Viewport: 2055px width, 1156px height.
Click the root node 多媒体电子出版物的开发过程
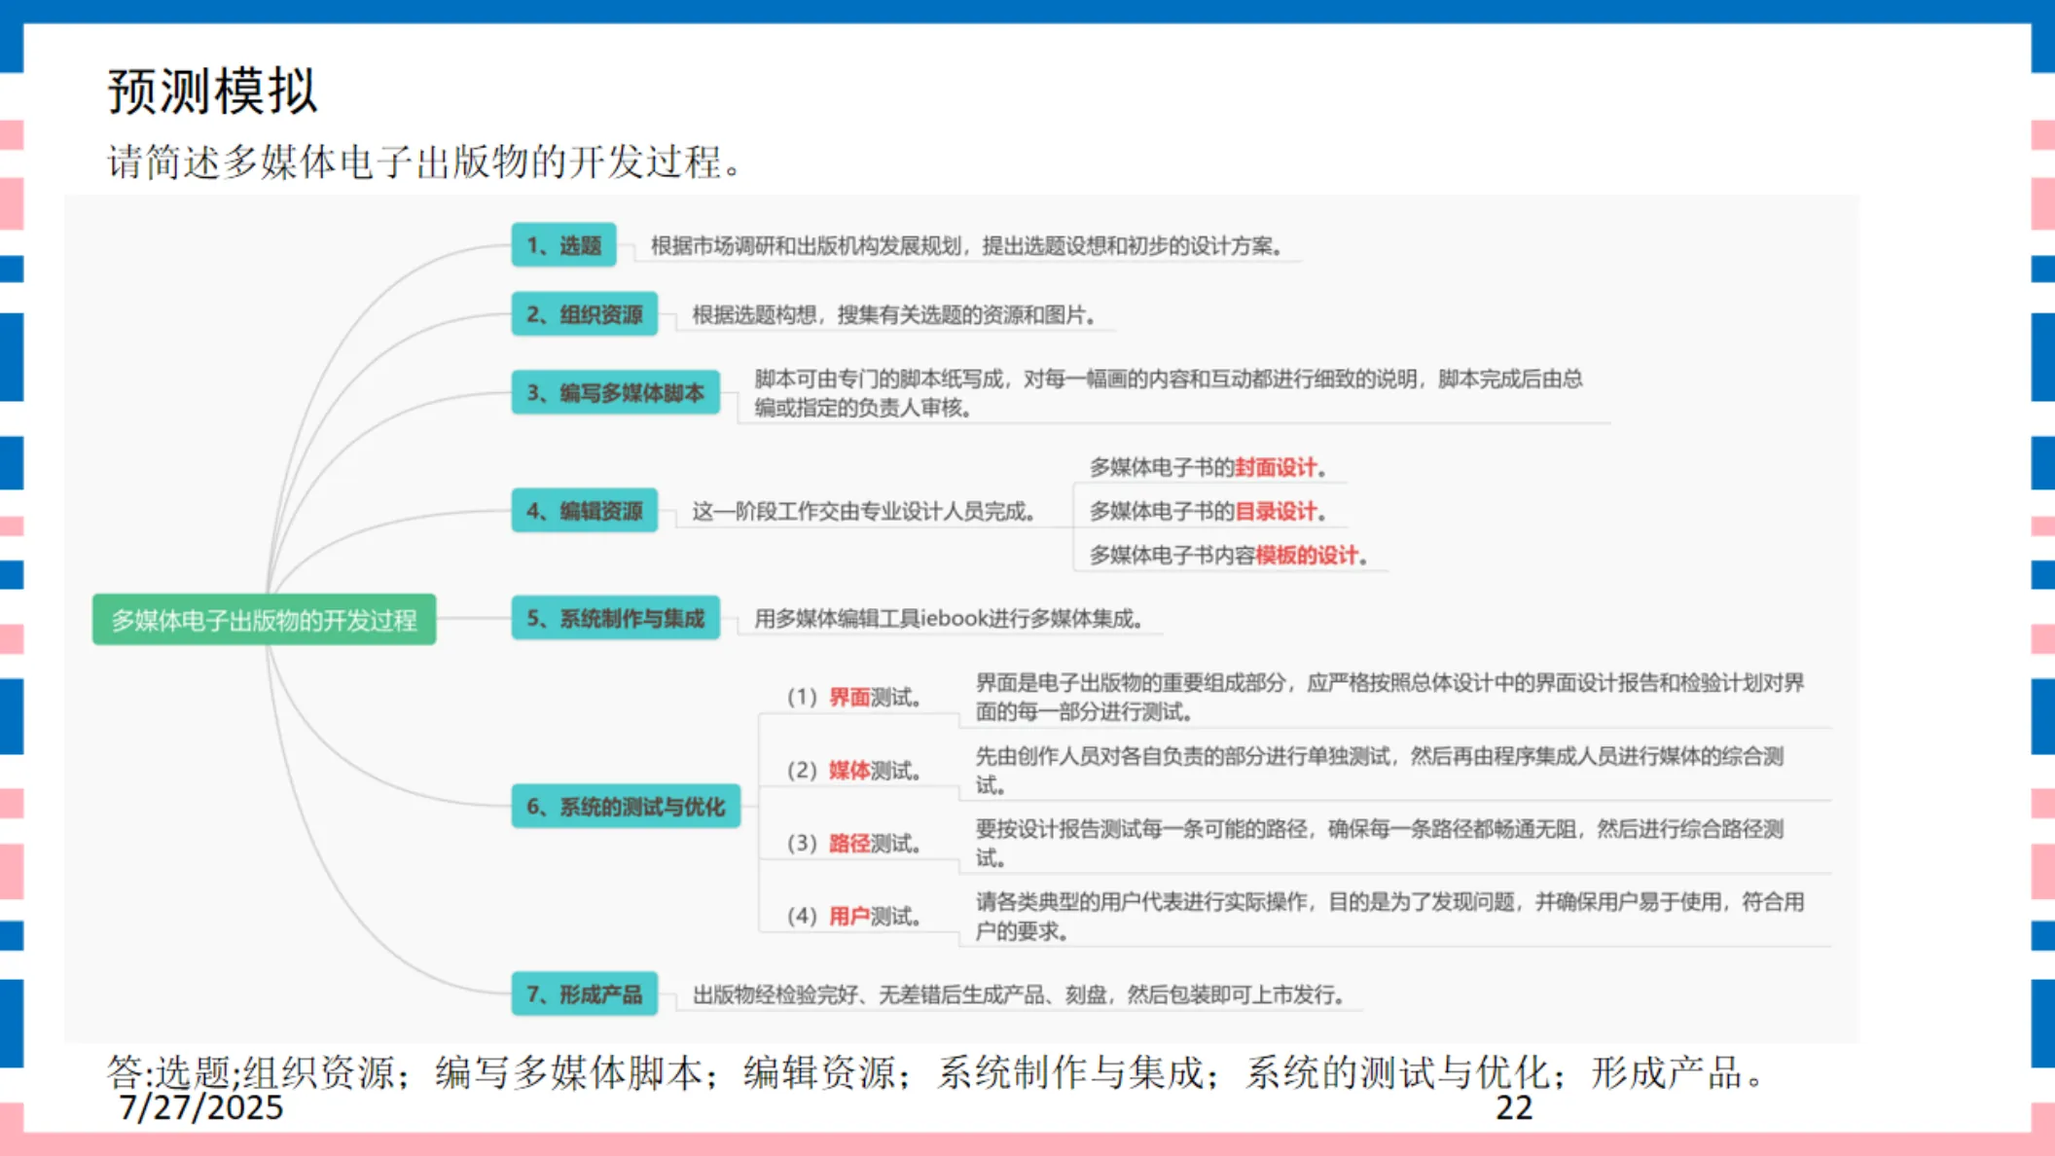coord(264,620)
